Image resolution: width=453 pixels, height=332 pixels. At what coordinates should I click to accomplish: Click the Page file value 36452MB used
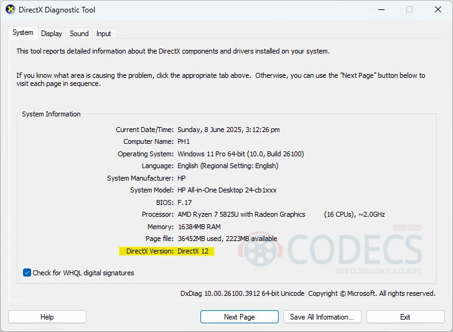[227, 239]
